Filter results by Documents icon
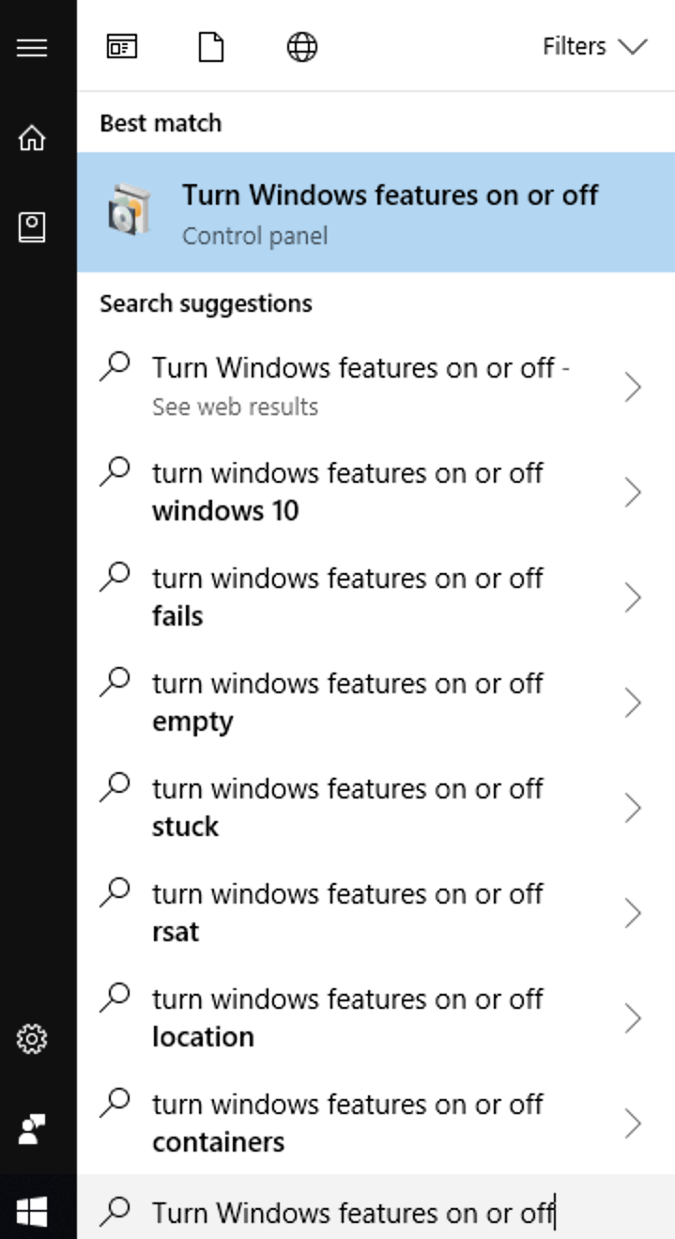 click(211, 47)
